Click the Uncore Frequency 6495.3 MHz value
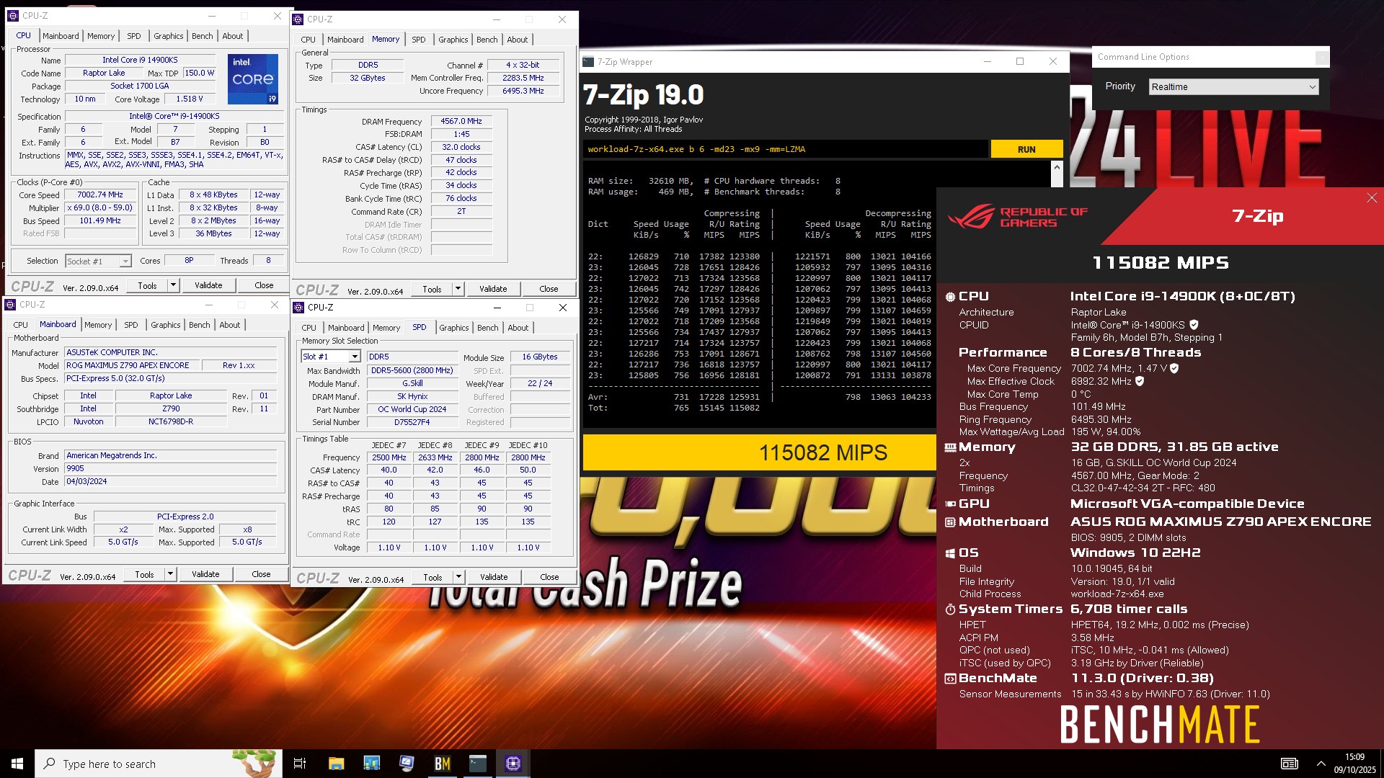This screenshot has width=1384, height=778. click(523, 91)
